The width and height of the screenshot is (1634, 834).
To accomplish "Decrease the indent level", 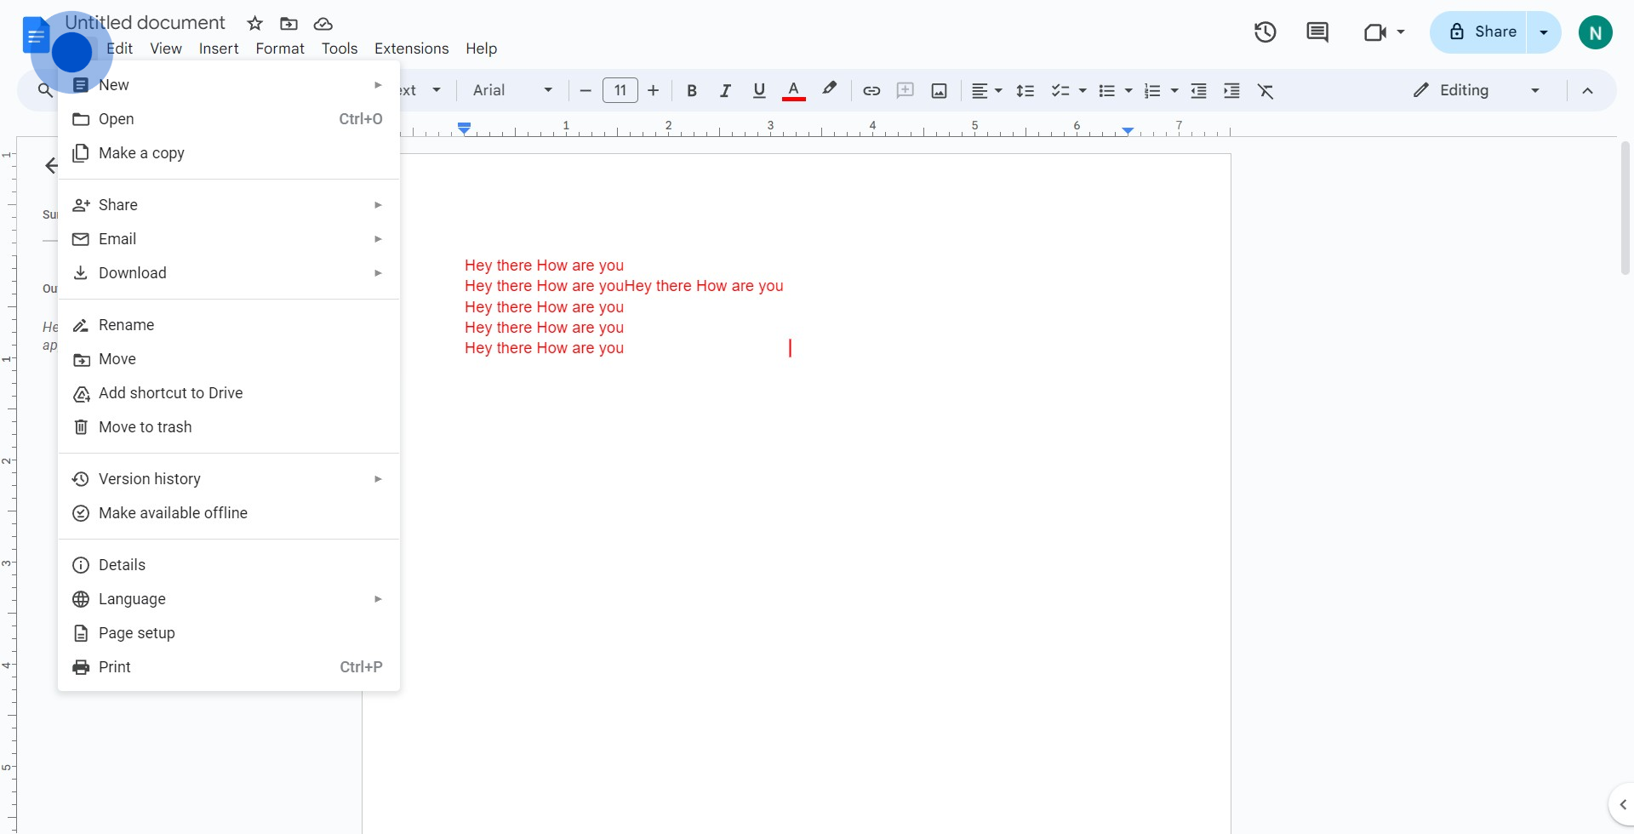I will point(1198,90).
